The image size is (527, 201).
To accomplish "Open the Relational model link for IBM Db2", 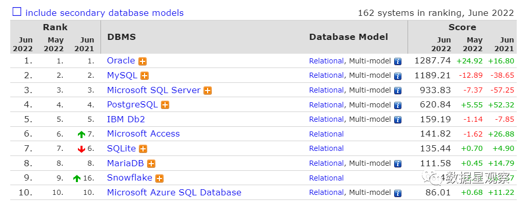I will 327,120.
